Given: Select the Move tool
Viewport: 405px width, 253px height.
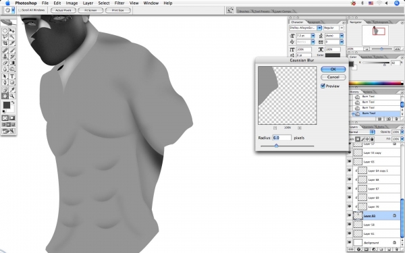Looking at the screenshot, I should click(x=12, y=30).
